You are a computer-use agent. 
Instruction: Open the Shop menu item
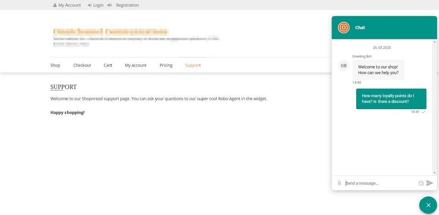click(x=55, y=65)
